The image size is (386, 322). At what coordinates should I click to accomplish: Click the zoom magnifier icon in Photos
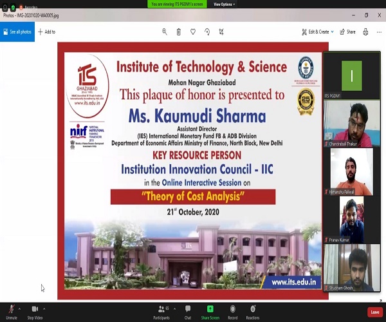pos(165,32)
